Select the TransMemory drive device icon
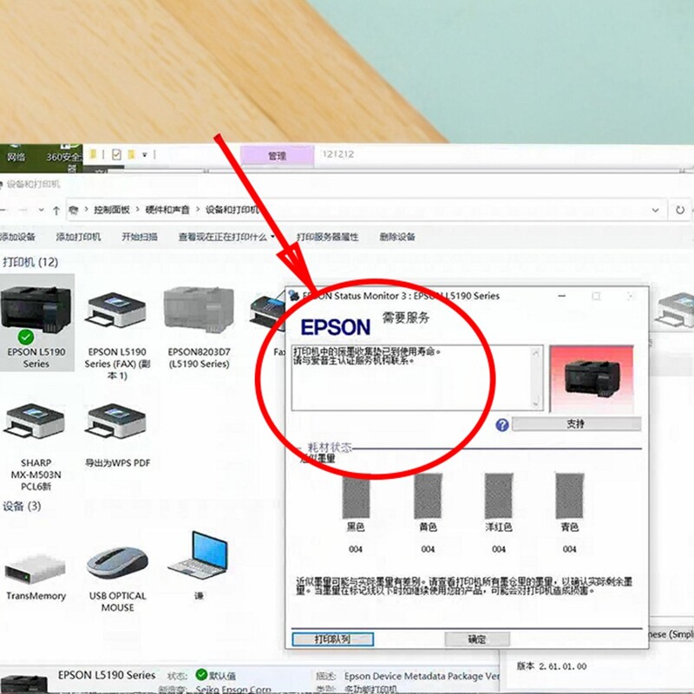The width and height of the screenshot is (694, 694). 36,570
